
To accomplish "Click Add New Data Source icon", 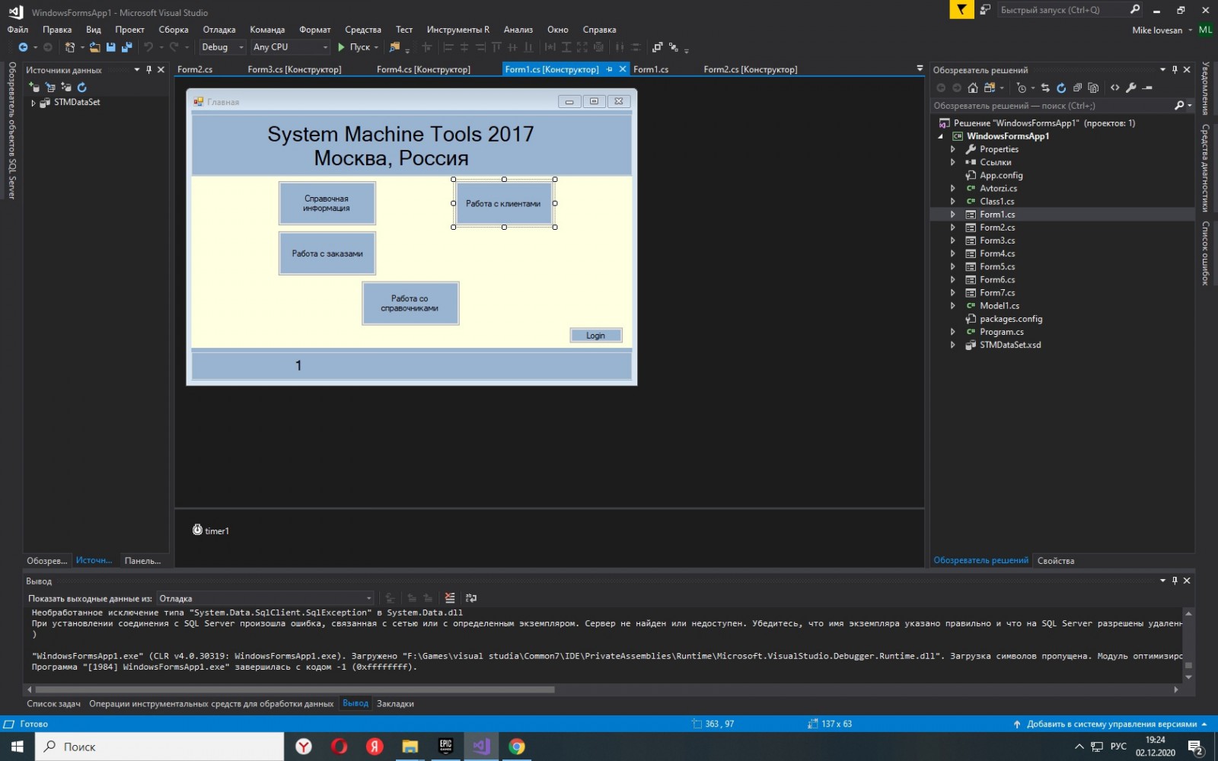I will point(34,88).
